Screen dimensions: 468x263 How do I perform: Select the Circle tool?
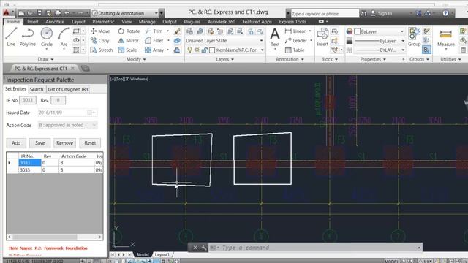47,37
